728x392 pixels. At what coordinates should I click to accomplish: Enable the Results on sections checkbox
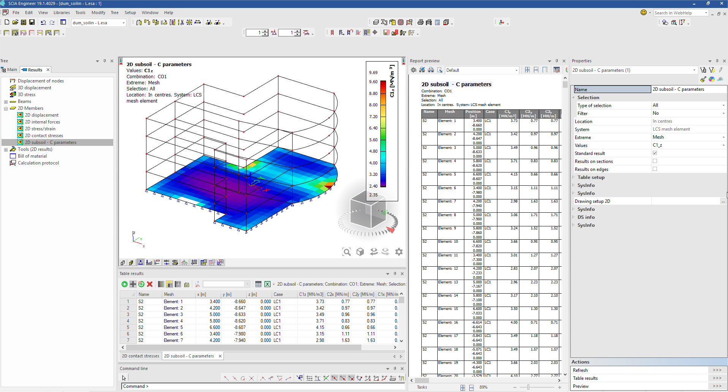(x=655, y=161)
